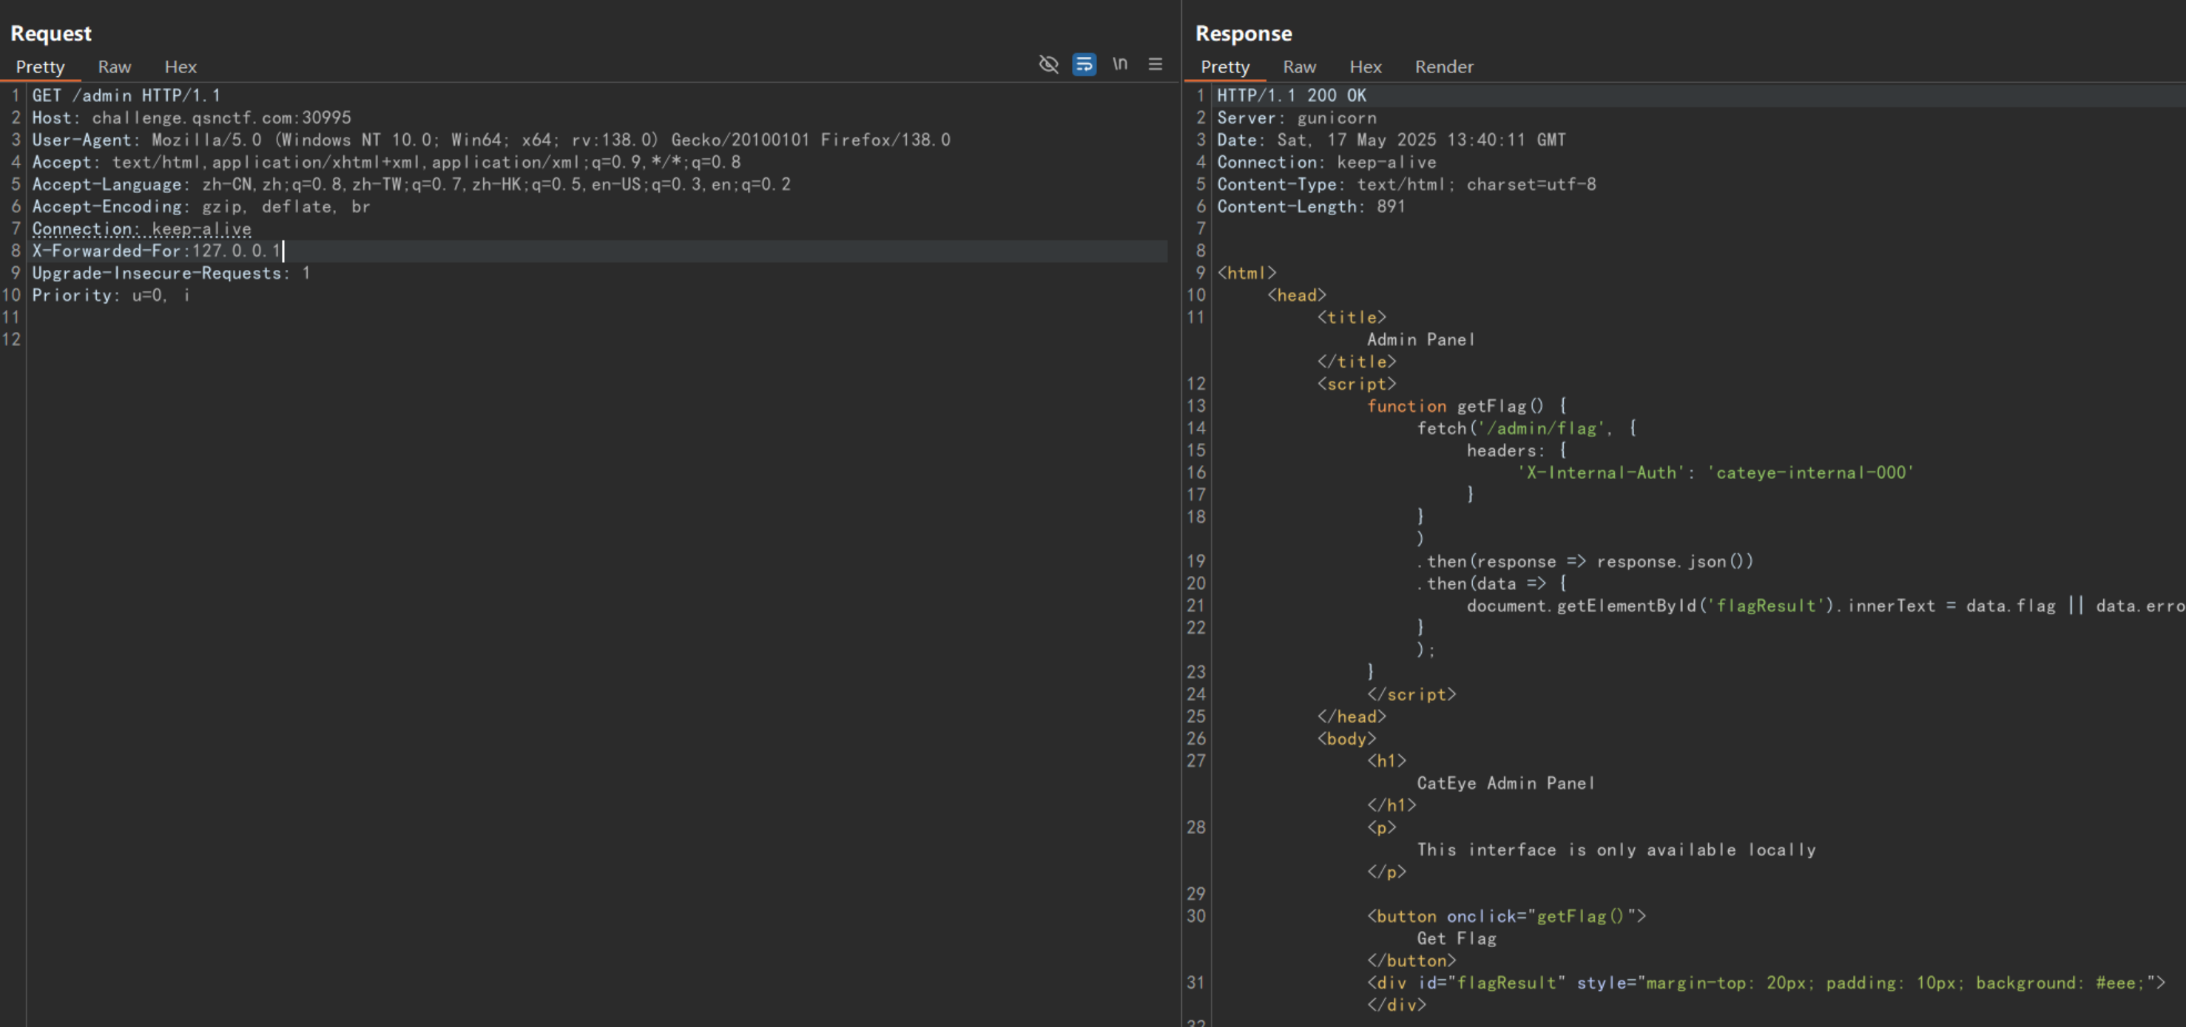Screen dimensions: 2186x1027
Task: Click the 'GET /admin HTTP/1.1' request line
Action: pos(126,95)
